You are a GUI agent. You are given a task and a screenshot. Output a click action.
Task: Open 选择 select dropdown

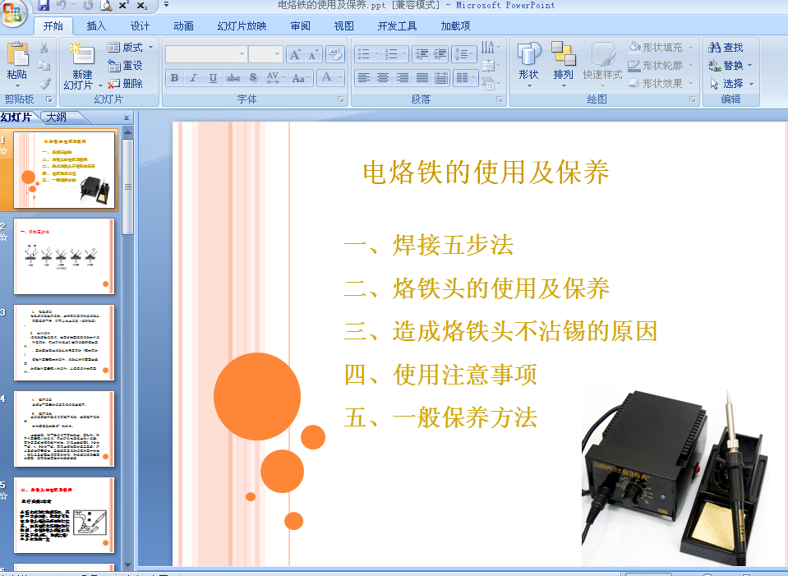(x=732, y=84)
